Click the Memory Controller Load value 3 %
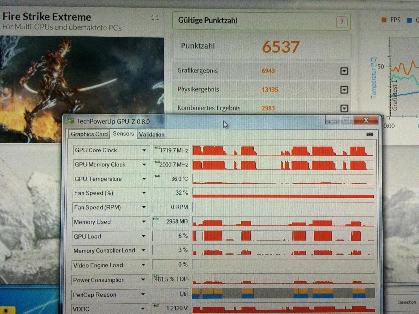The image size is (419, 314). click(x=171, y=250)
